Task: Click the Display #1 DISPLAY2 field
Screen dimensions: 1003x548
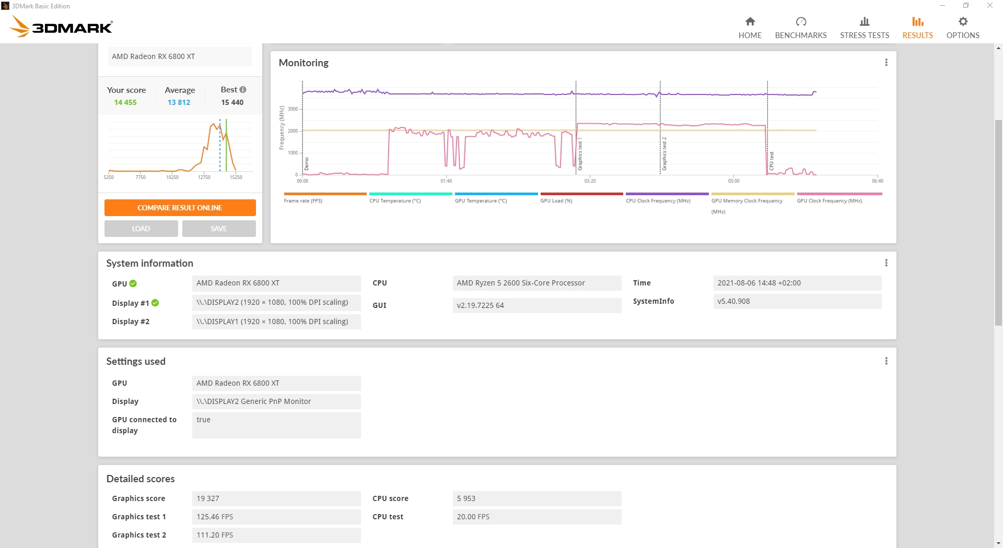Action: pyautogui.click(x=276, y=302)
